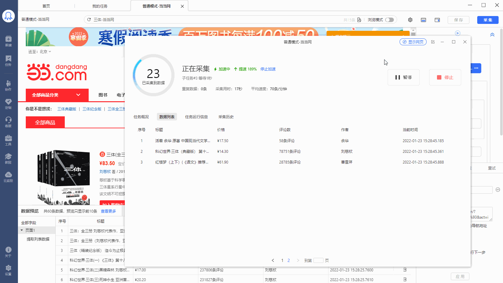The image size is (503, 283).
Task: Click the 刘慈欣 author link on webpage
Action: 105,172
